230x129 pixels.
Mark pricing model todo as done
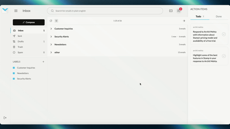click(216, 34)
